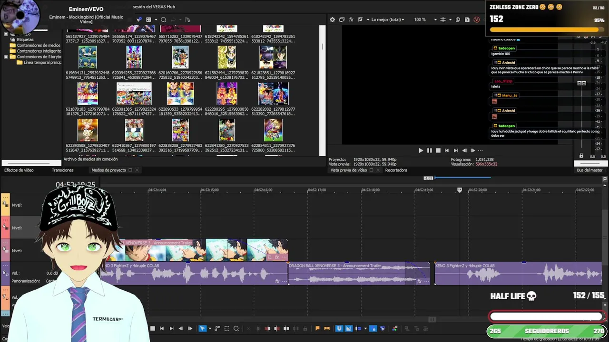Viewport: 609px width, 342px height.
Task: Select Contenedores de medios folder
Action: tap(39, 46)
